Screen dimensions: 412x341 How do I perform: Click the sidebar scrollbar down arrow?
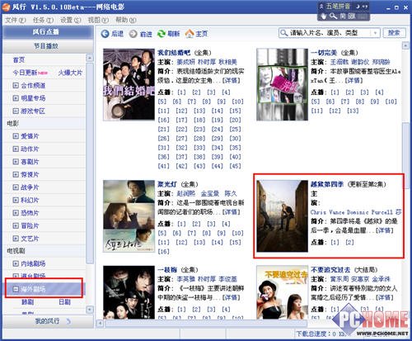click(x=90, y=310)
